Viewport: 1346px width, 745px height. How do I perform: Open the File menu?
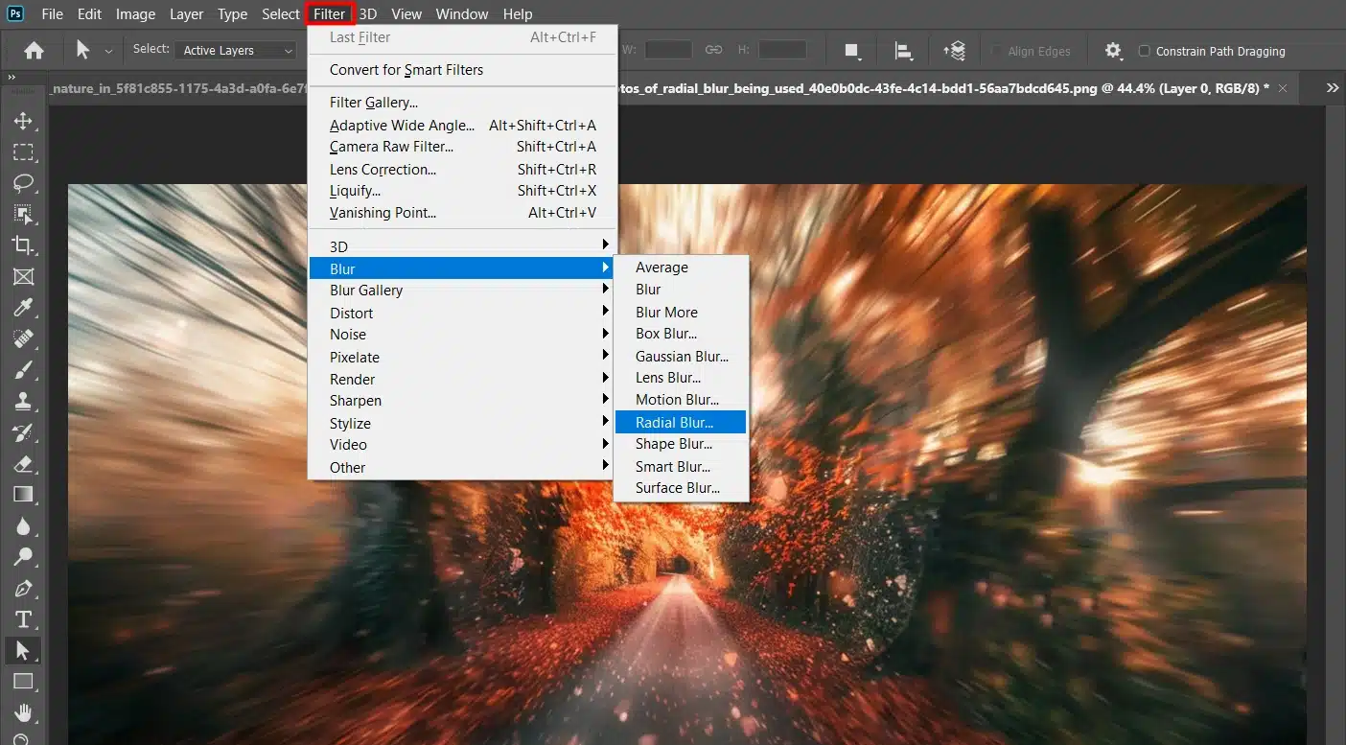tap(52, 14)
